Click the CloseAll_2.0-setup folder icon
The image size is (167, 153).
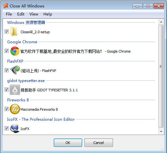coord(14,32)
